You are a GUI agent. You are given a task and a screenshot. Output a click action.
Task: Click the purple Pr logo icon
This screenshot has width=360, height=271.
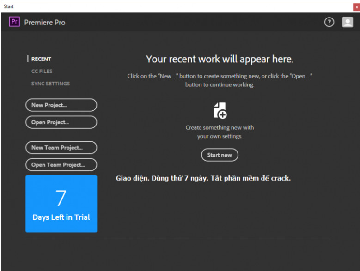tap(14, 22)
